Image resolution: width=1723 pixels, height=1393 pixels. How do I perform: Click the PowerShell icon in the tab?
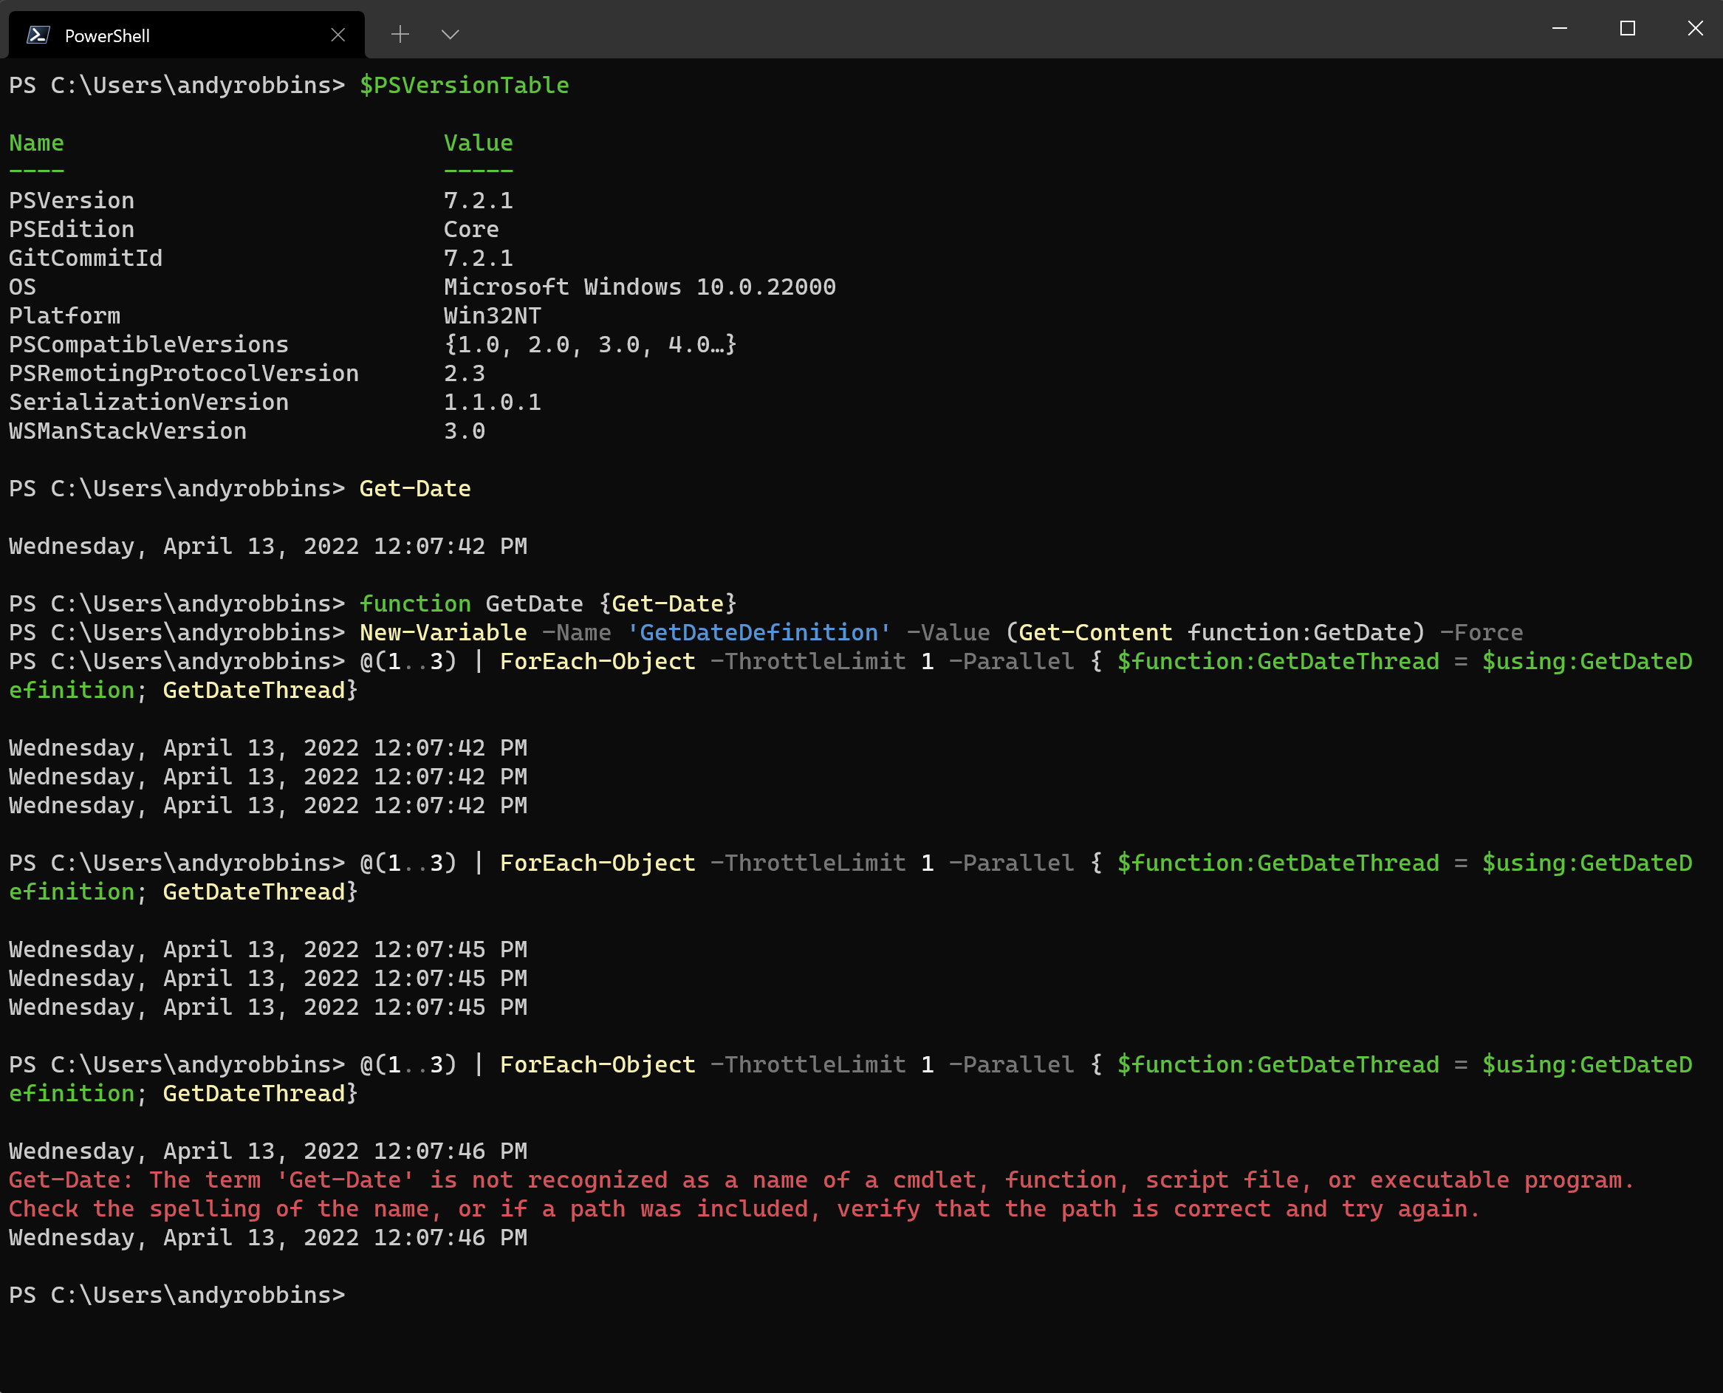pyautogui.click(x=38, y=35)
